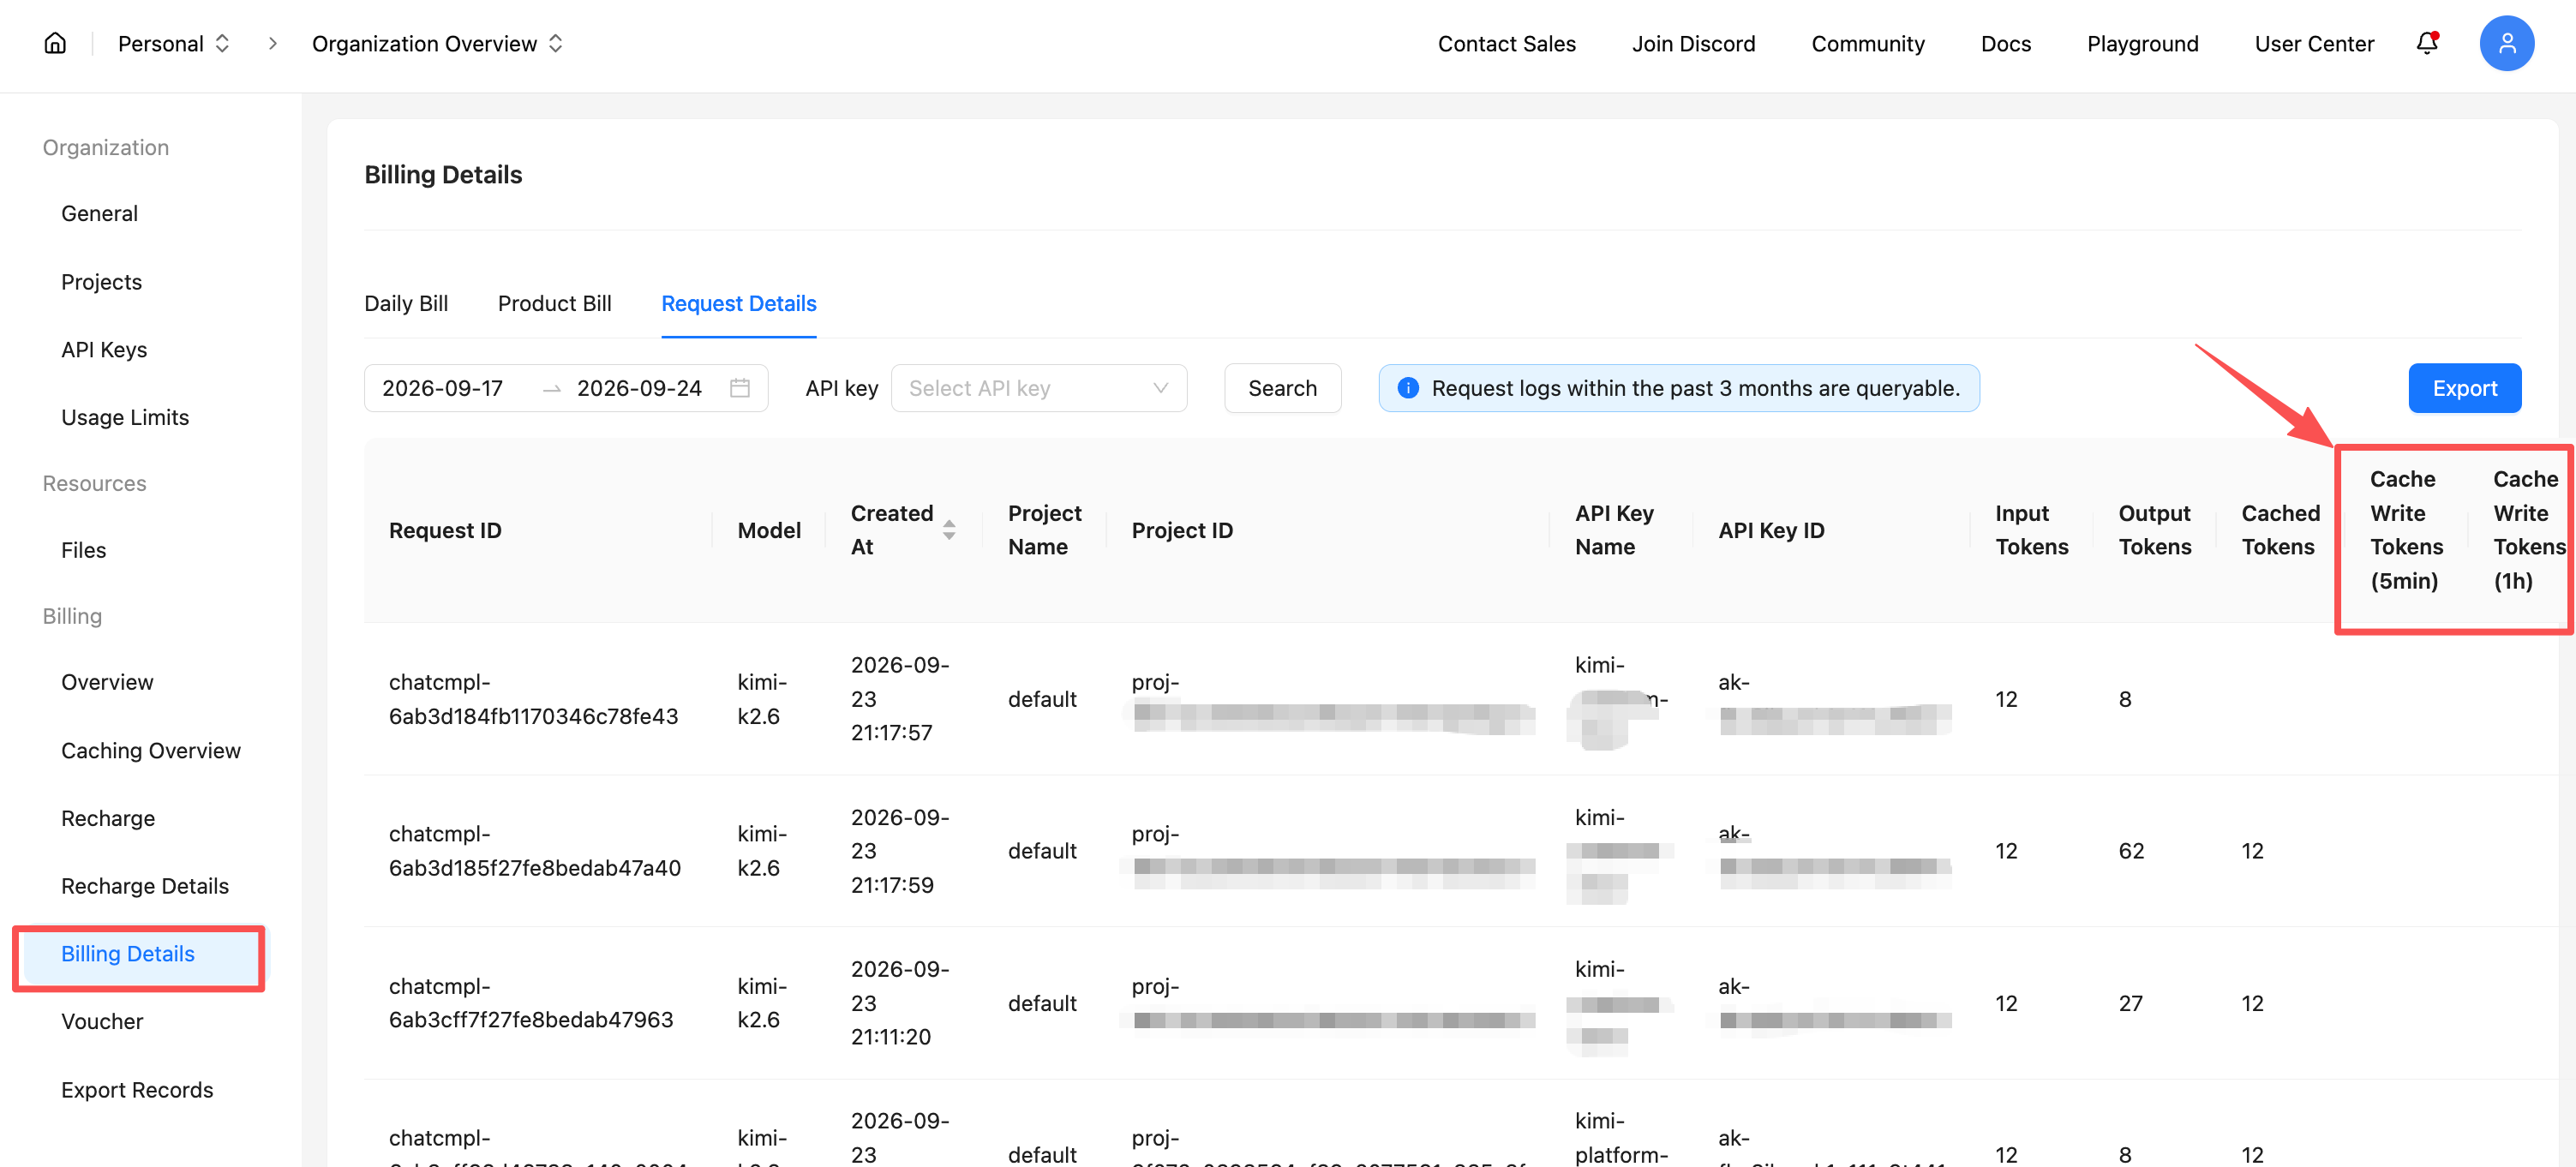Go to User Center

point(2313,43)
